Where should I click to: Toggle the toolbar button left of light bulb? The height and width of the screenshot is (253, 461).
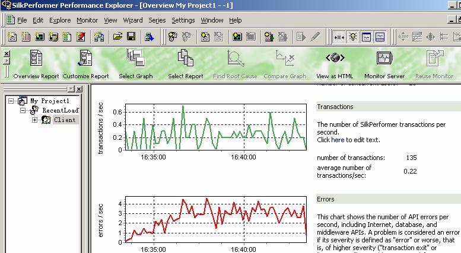coord(339,37)
